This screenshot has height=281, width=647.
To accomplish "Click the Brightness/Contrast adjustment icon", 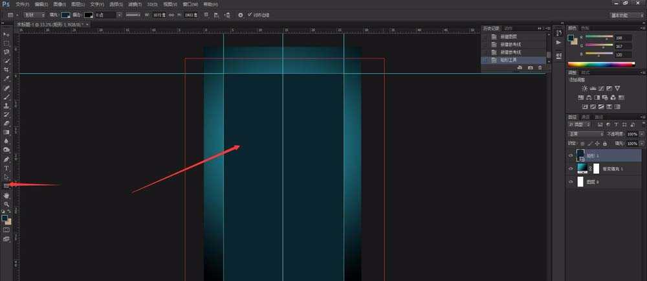I will [585, 88].
